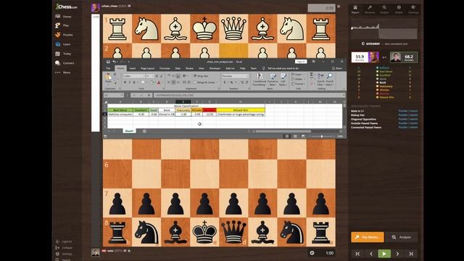This screenshot has height=261, width=464.
Task: Open Puzzles link for Diagonal Opposition
Action: pyautogui.click(x=403, y=119)
